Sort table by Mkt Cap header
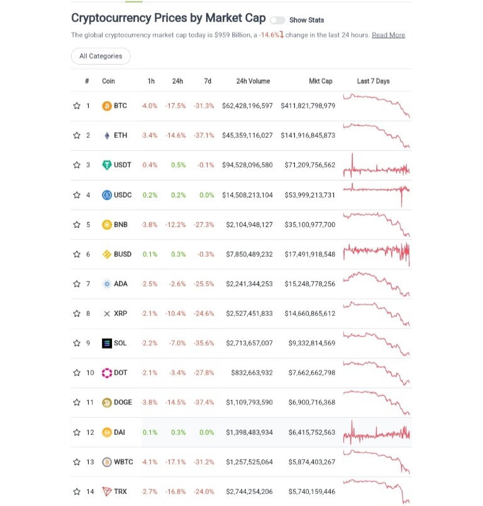483x506 pixels. pyautogui.click(x=321, y=81)
